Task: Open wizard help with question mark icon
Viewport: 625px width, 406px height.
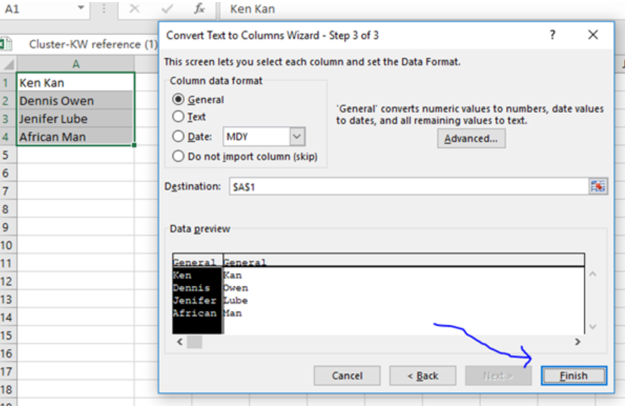Action: click(552, 35)
